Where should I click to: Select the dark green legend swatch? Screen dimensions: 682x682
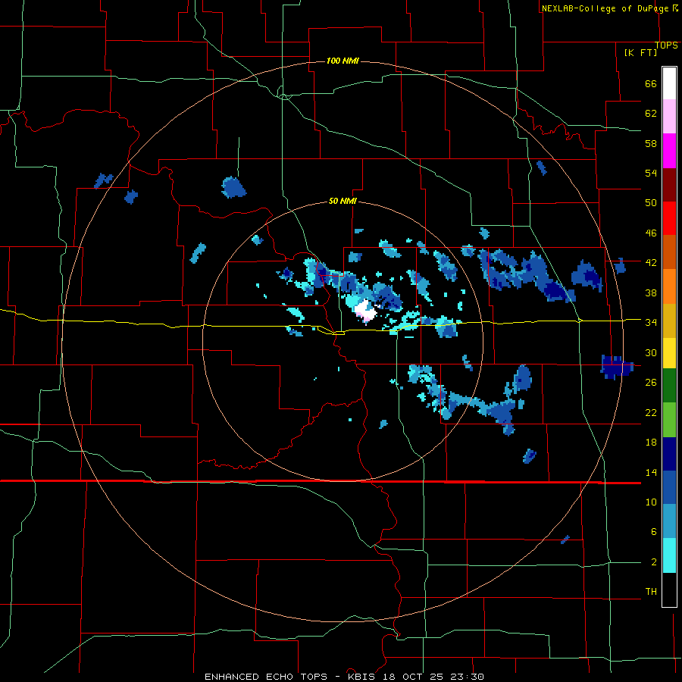tap(669, 386)
